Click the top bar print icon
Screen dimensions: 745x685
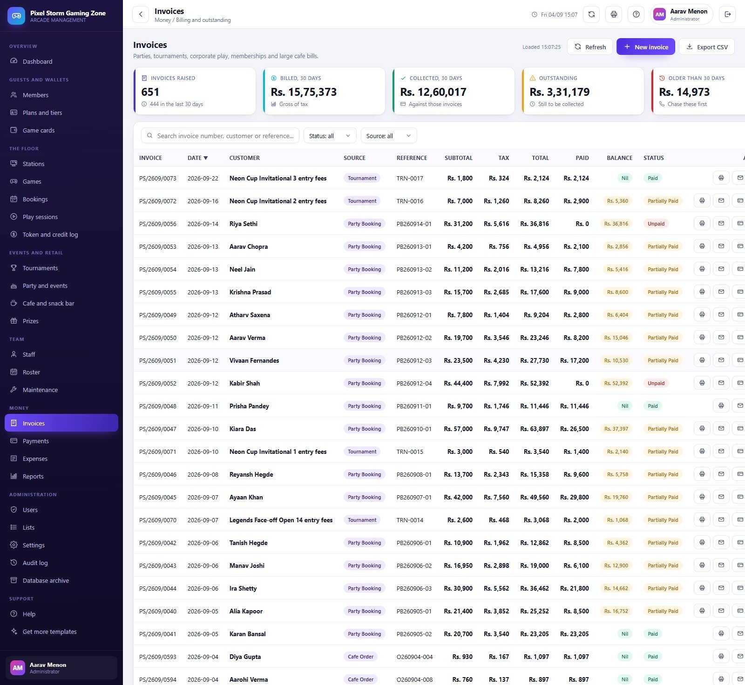point(614,14)
